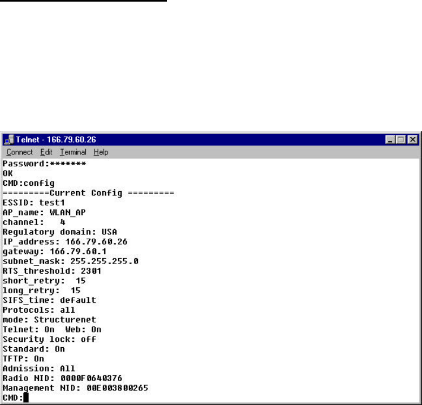This screenshot has width=422, height=405.
Task: Click the 'AP_name: WLAN_AP' line
Action: click(44, 212)
